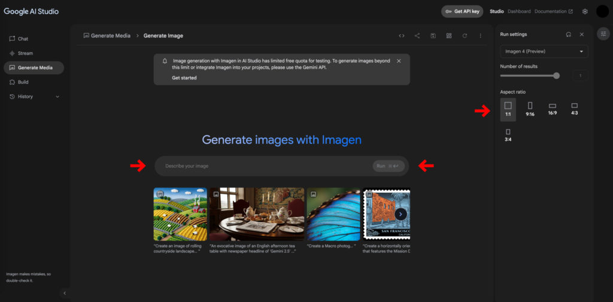Click the share icon in the toolbar

tap(417, 35)
